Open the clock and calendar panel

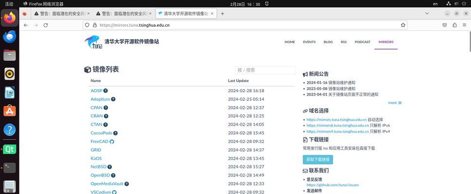tap(245, 4)
